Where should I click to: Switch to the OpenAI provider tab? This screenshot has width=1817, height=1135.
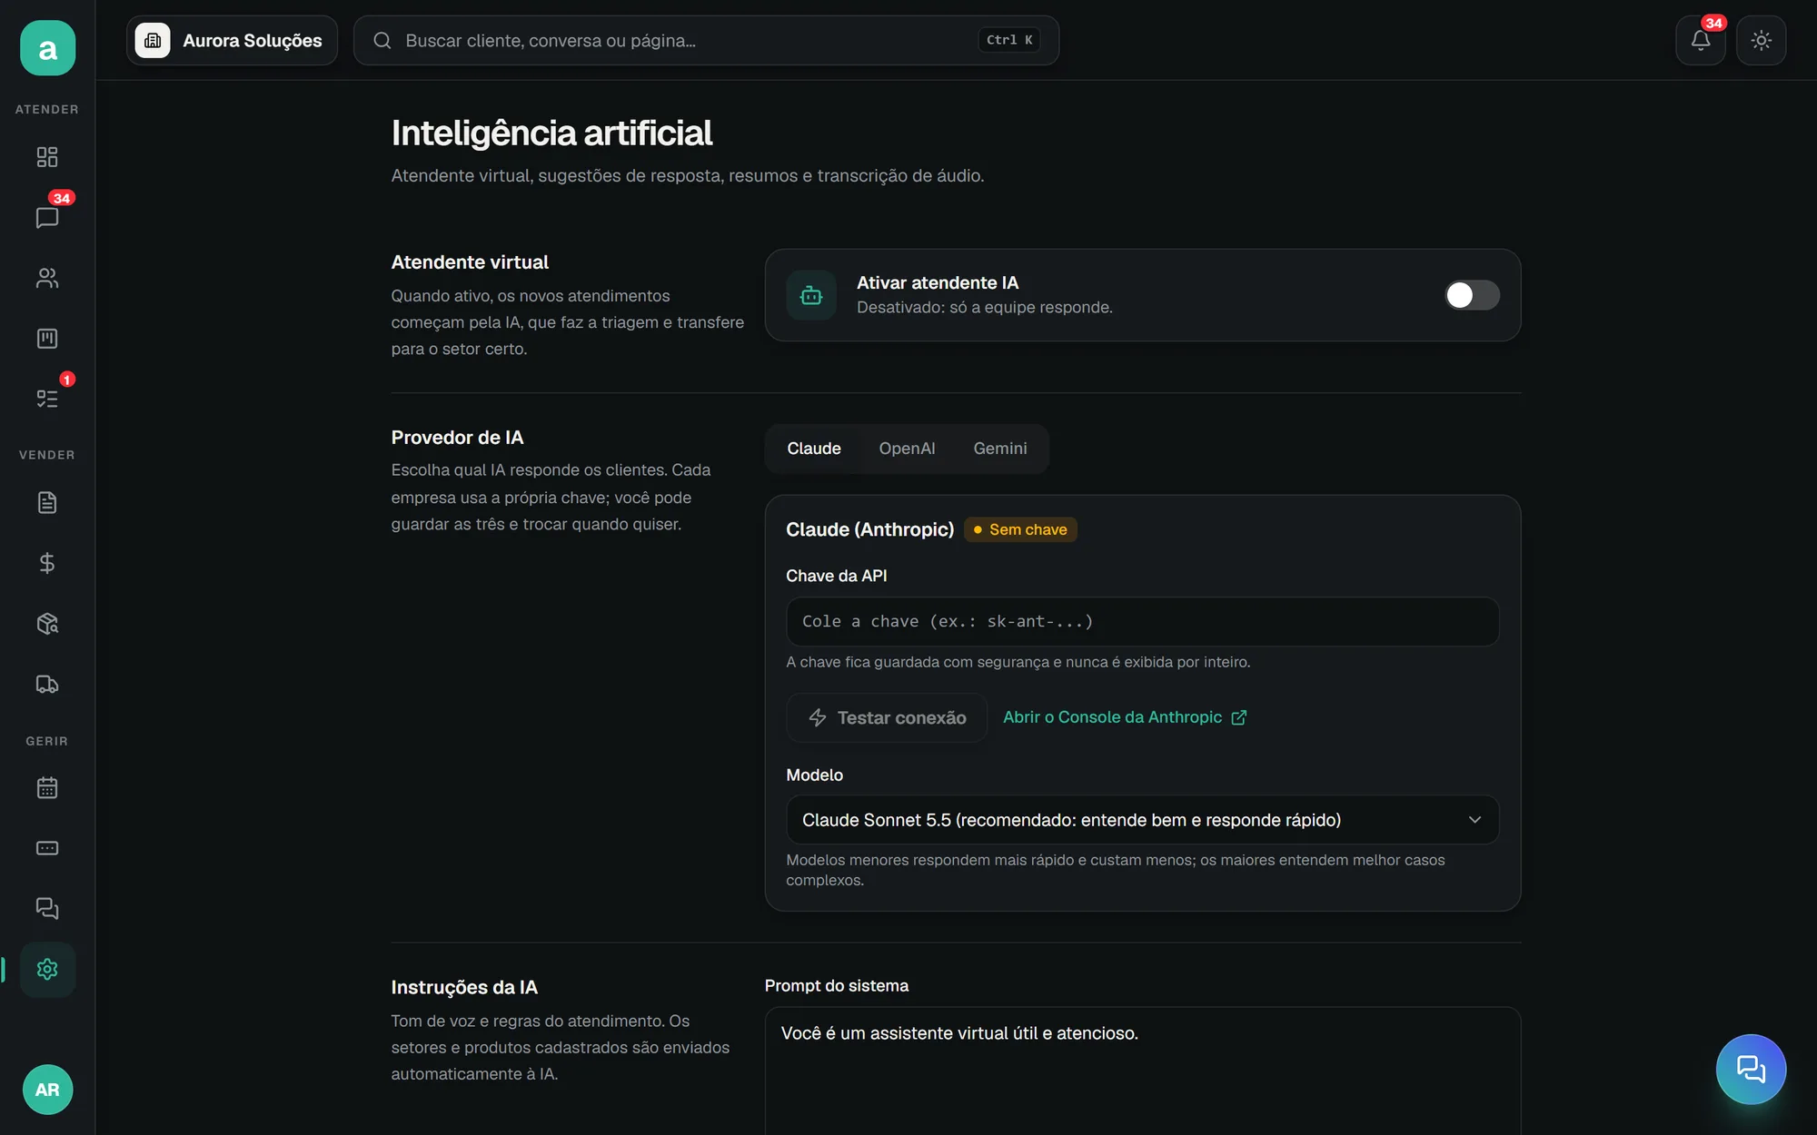pos(907,449)
